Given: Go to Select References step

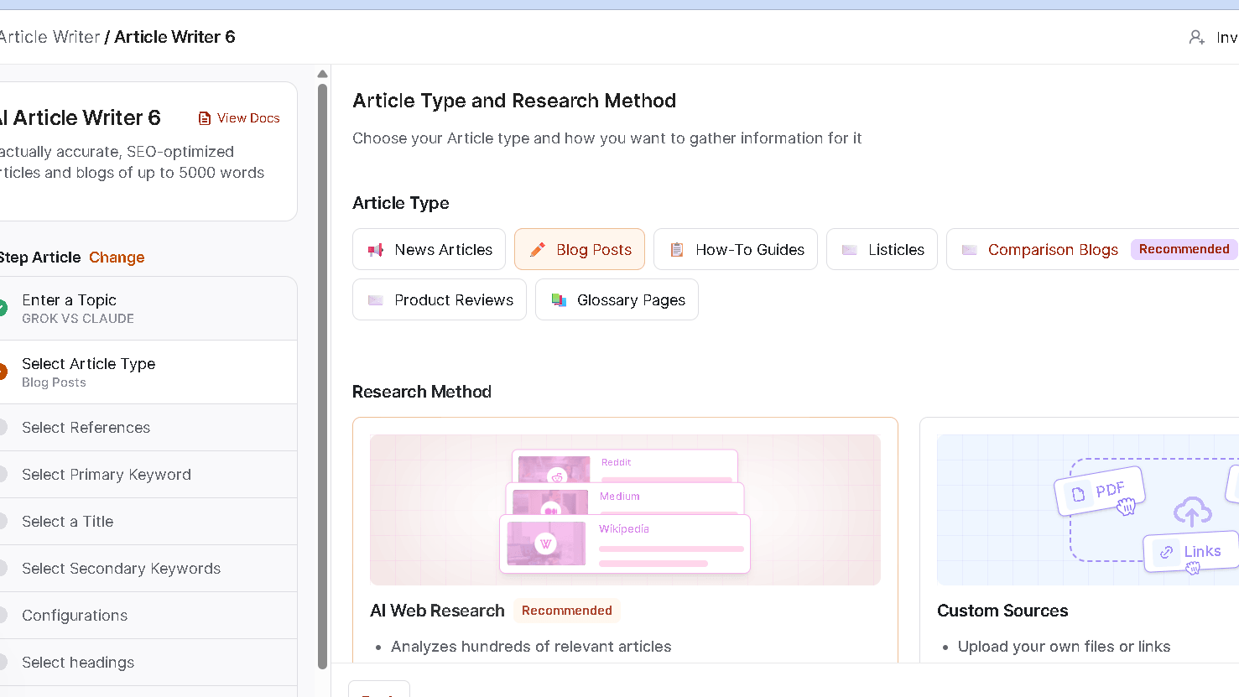Looking at the screenshot, I should pyautogui.click(x=148, y=428).
